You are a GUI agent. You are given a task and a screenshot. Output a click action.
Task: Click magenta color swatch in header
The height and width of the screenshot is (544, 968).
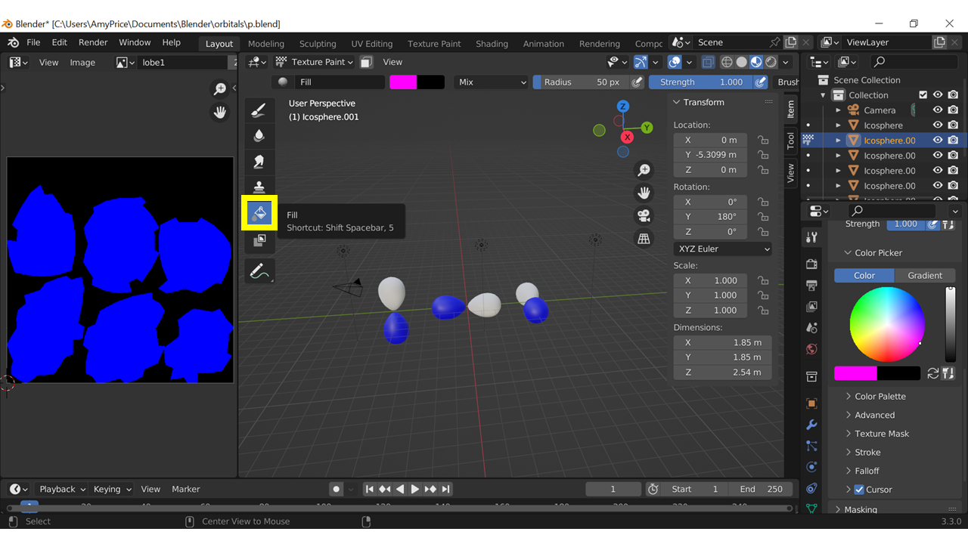(x=403, y=82)
